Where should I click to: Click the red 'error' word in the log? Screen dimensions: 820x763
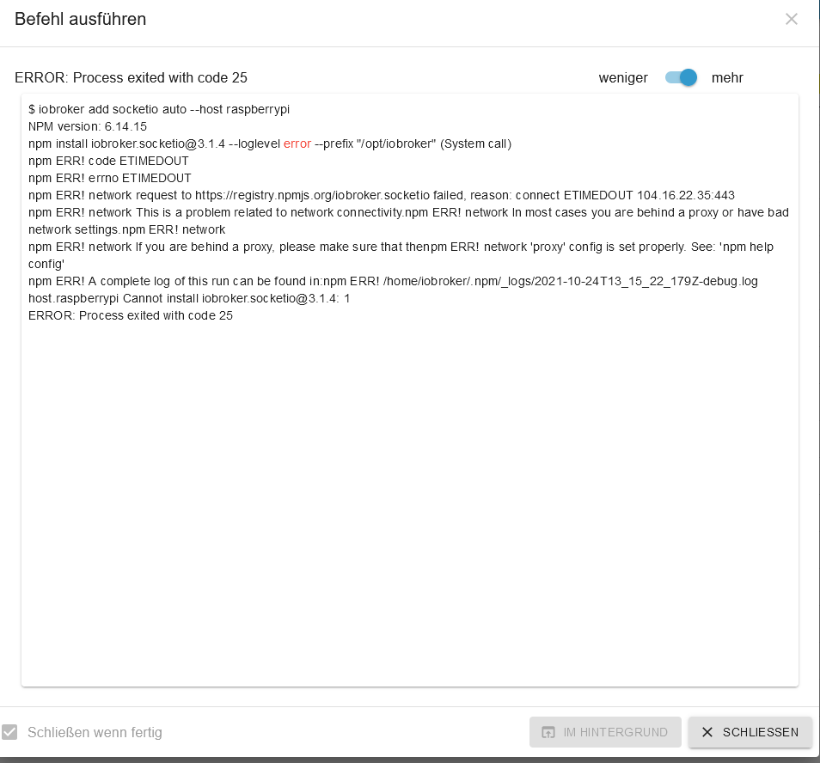pyautogui.click(x=297, y=143)
